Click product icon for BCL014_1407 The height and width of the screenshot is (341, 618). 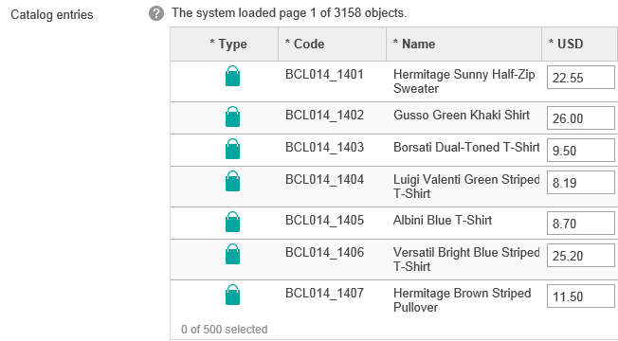point(232,295)
